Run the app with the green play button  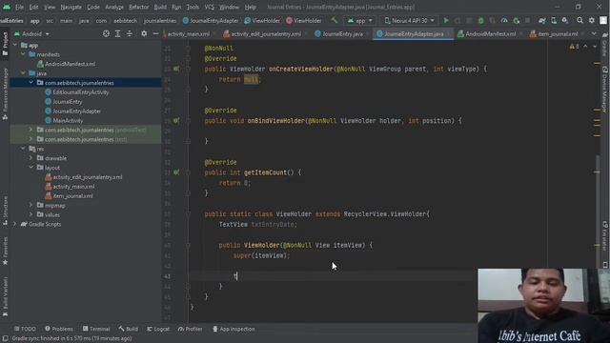coord(446,20)
